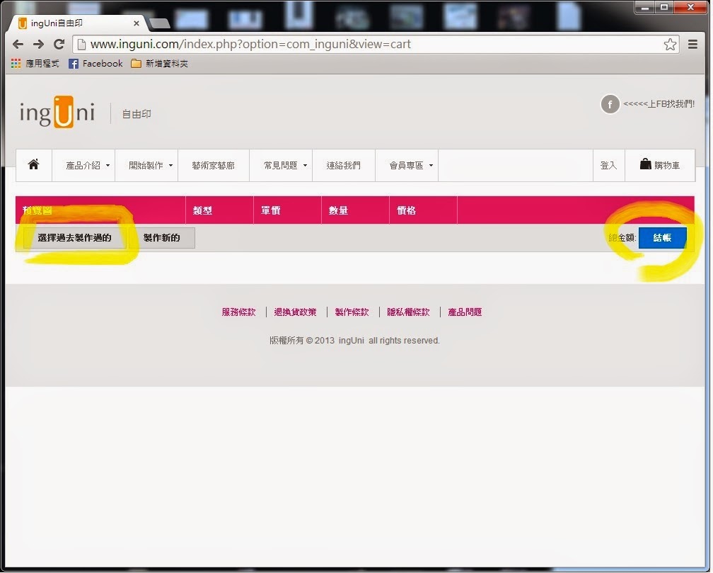Click the home icon in navigation bar

click(x=34, y=165)
